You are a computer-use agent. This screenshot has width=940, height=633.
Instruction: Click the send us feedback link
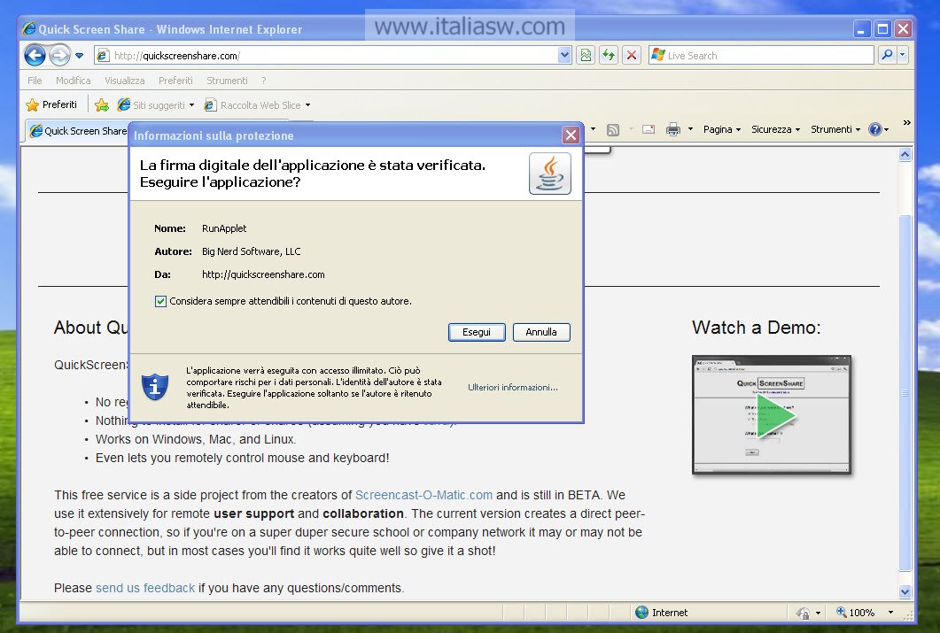[145, 588]
